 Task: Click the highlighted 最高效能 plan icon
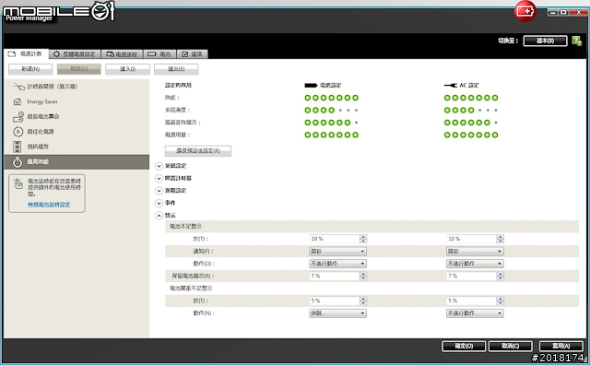(18, 162)
